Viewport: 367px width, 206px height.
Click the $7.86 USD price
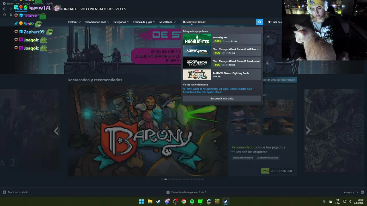(x=285, y=171)
